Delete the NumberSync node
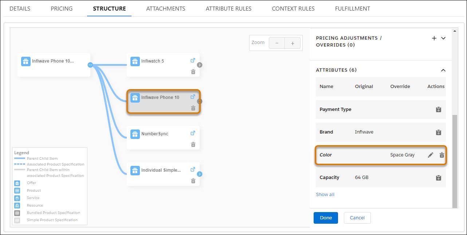The height and width of the screenshot is (235, 467). 193,144
